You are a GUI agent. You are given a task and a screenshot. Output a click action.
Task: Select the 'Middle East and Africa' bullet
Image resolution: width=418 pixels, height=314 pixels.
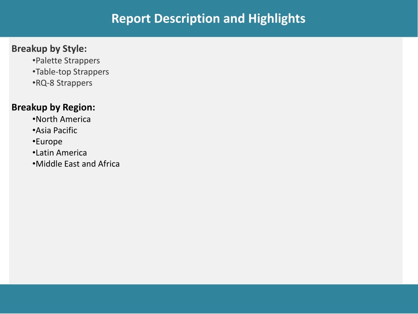[x=76, y=164]
